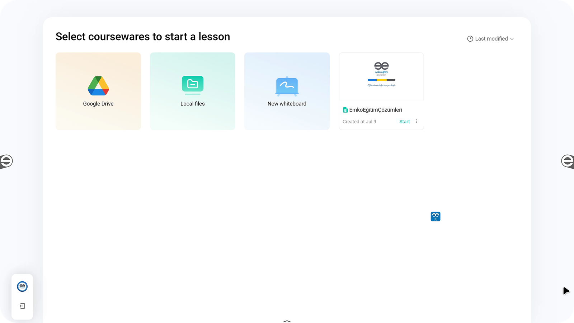Click the exit icon below the avatar

[x=22, y=306]
